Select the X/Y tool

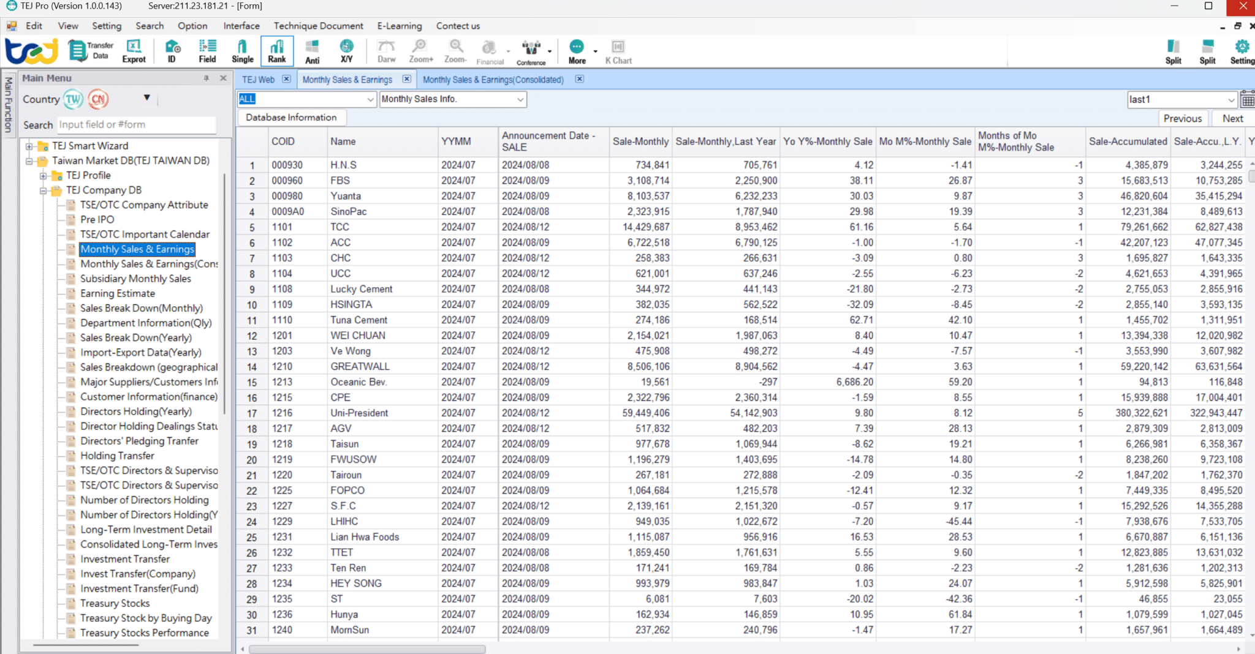point(346,50)
